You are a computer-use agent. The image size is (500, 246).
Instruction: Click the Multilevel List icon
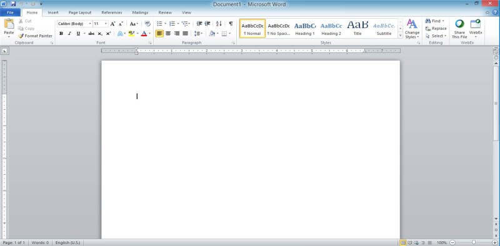coord(184,24)
